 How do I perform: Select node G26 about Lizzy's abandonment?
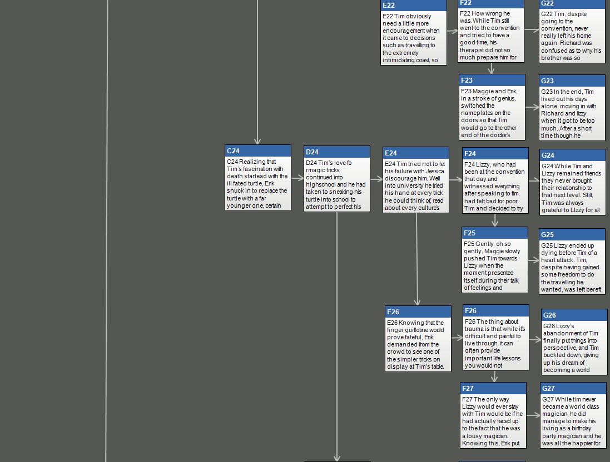click(574, 342)
